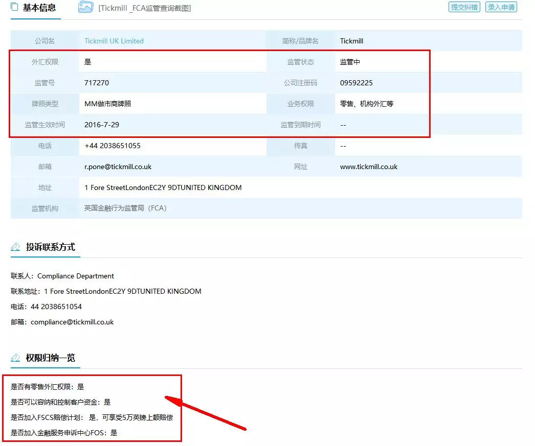Click the 英国金融行为监管局（FCA） regulator text
Viewport: 535px width, 446px height.
(x=126, y=208)
